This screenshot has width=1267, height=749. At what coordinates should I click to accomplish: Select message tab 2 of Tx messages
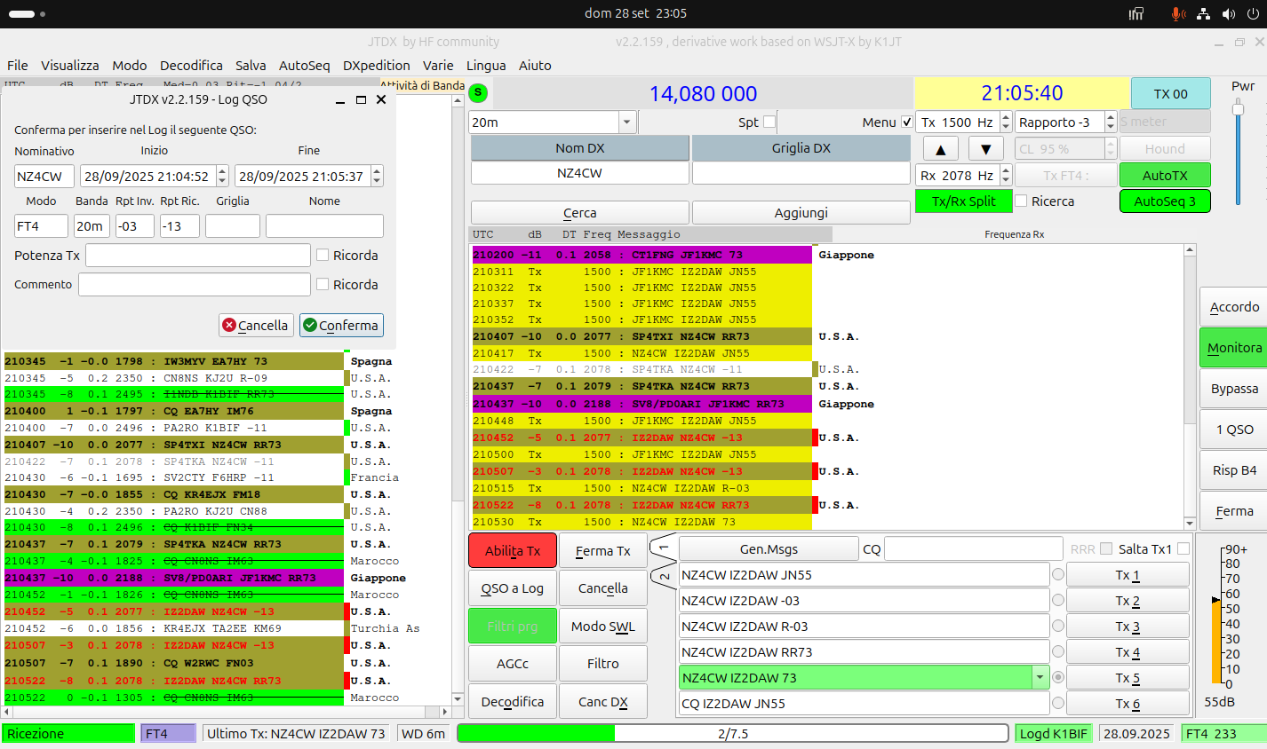pos(664,576)
